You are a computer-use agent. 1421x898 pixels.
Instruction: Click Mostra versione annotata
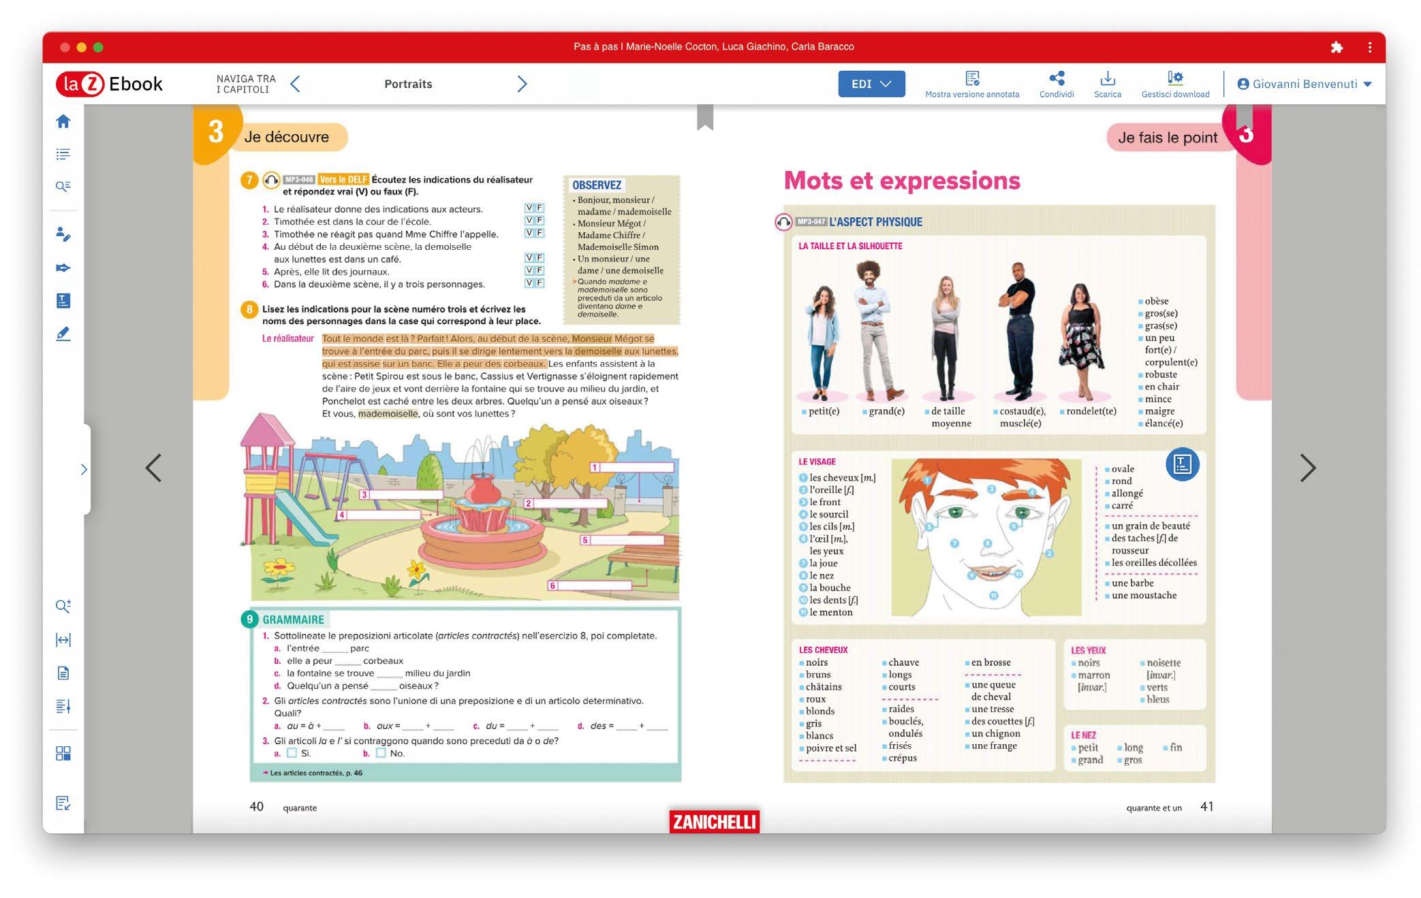point(971,84)
